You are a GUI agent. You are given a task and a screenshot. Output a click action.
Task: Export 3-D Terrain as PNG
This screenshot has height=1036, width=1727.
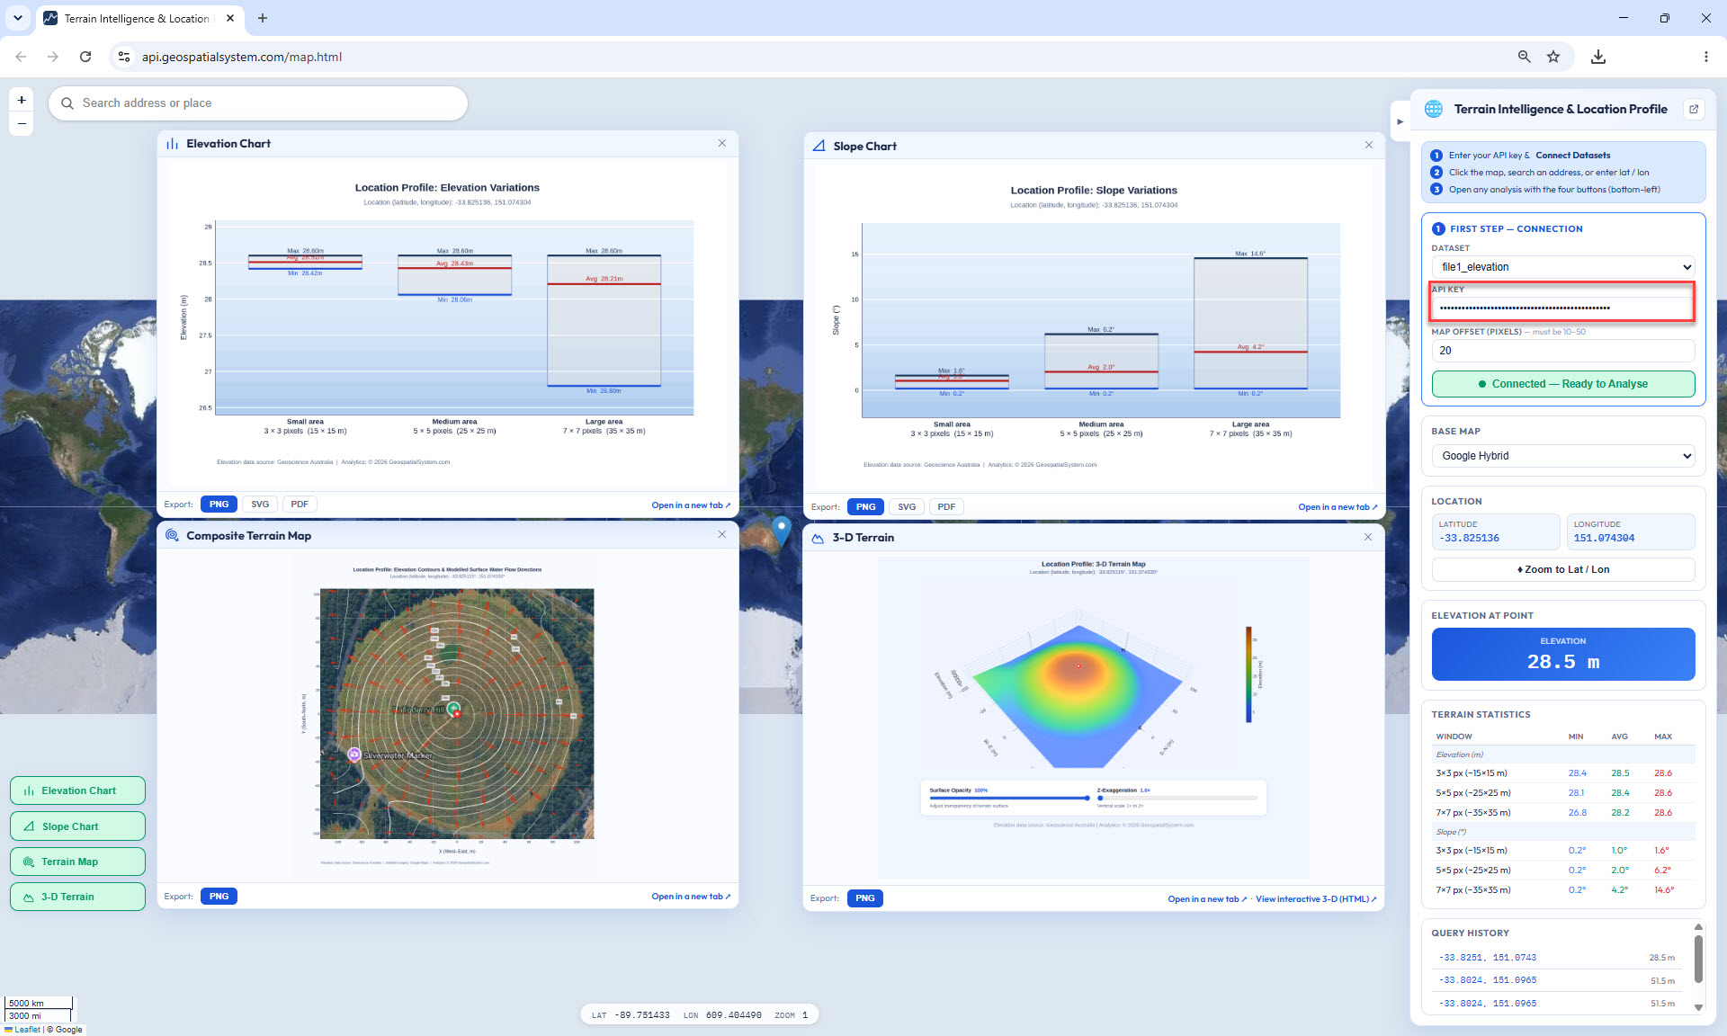[x=865, y=898]
